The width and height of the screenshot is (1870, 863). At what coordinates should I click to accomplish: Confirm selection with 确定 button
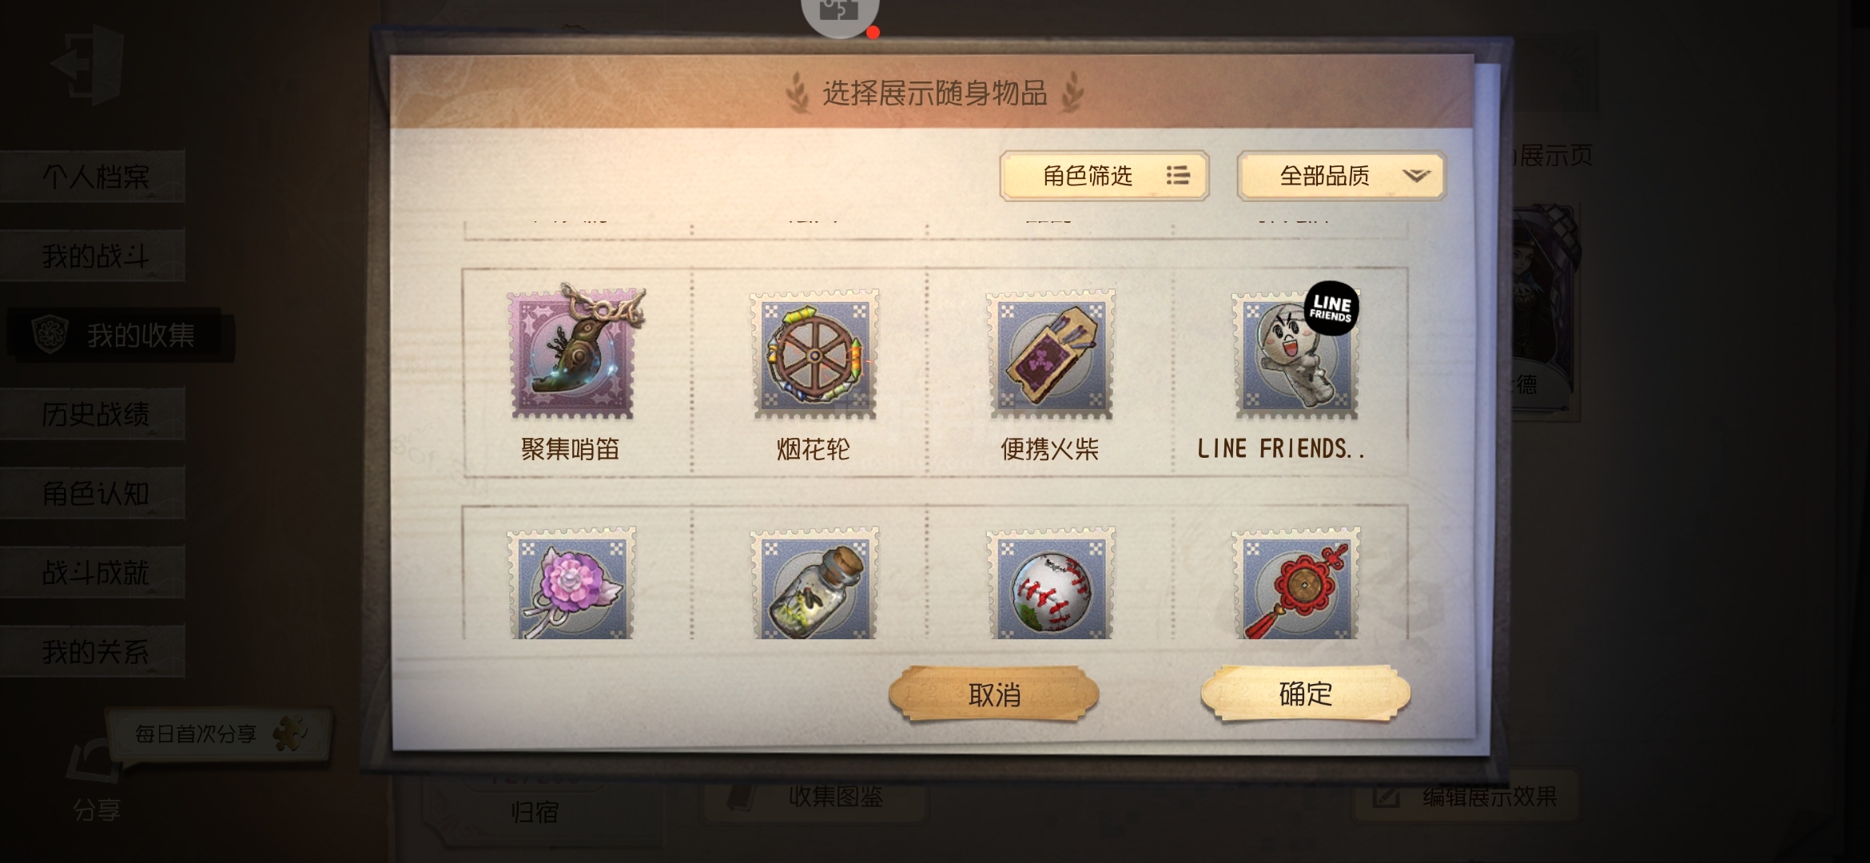click(x=1306, y=693)
